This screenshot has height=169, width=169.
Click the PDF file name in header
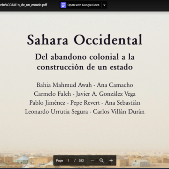tap(23, 5)
